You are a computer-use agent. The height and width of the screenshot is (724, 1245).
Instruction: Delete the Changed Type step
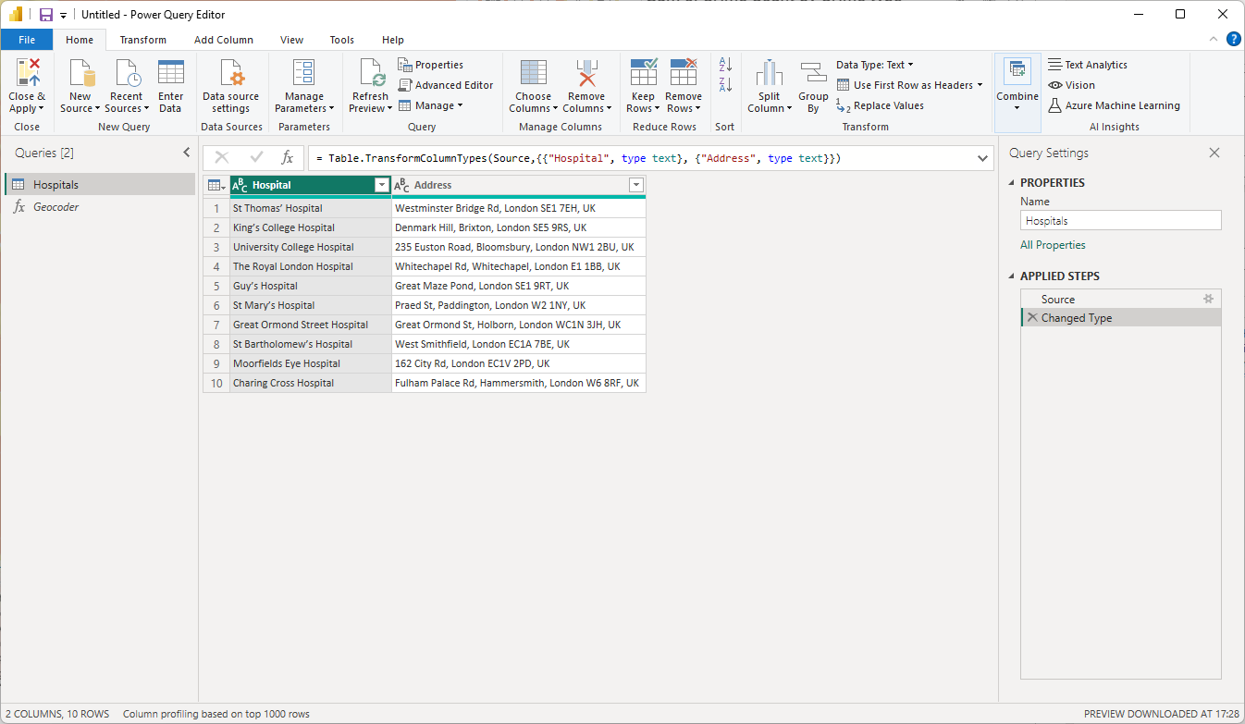point(1031,318)
